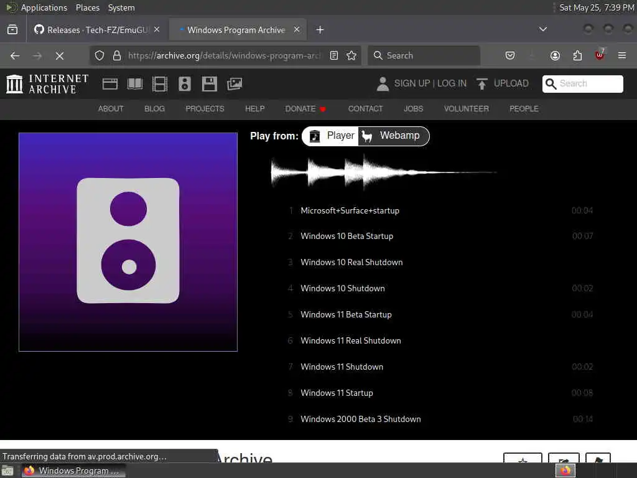
Task: Click the UPLOAD text link
Action: click(x=511, y=83)
